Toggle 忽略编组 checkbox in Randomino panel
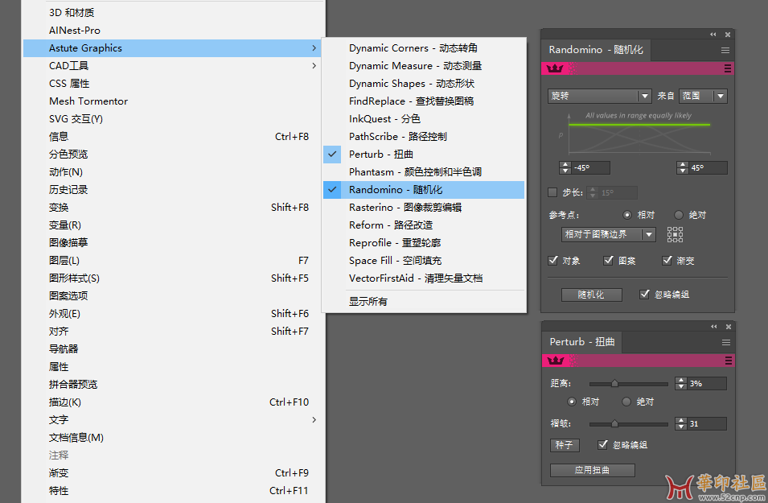The image size is (768, 503). tap(645, 294)
